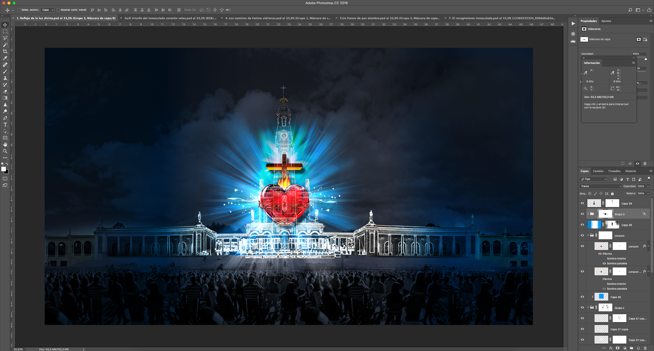
Task: Click the delete layer trash icon
Action: point(645,348)
